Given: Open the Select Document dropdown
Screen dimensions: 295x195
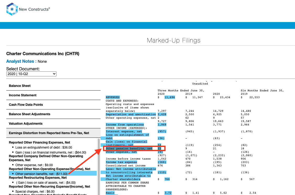Looking at the screenshot, I should click(31, 74).
